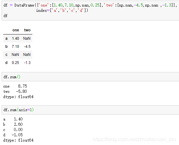Screen dimensions: 179x145
Task: Click the df.sum() code cell
Action: (90, 77)
